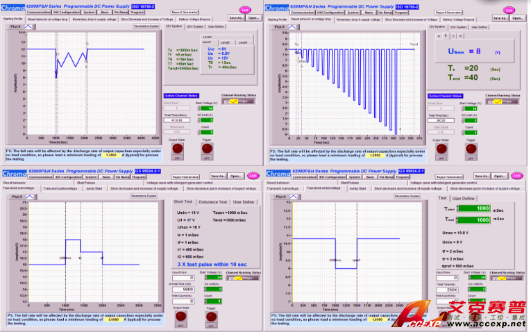Image resolution: width=531 pixels, height=332 pixels.
Task: Click Plot 0 legend icon in top-left graph
Action: tap(28, 26)
